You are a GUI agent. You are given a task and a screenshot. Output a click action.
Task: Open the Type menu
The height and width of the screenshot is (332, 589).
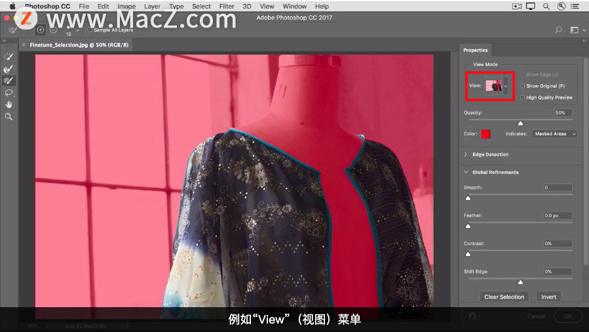point(176,7)
